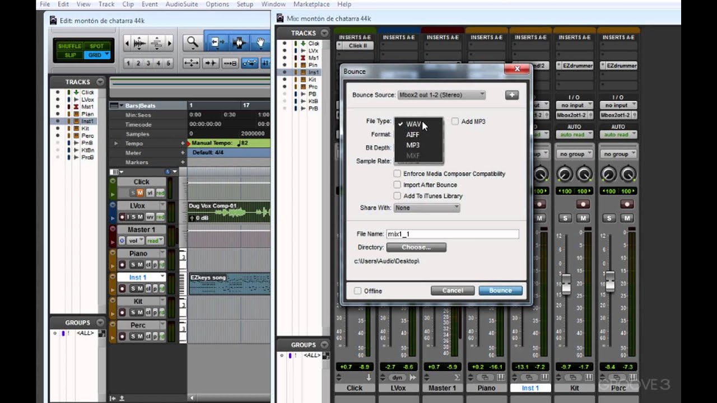Click the Bounce button
Screen dimensions: 717x403
click(x=501, y=290)
